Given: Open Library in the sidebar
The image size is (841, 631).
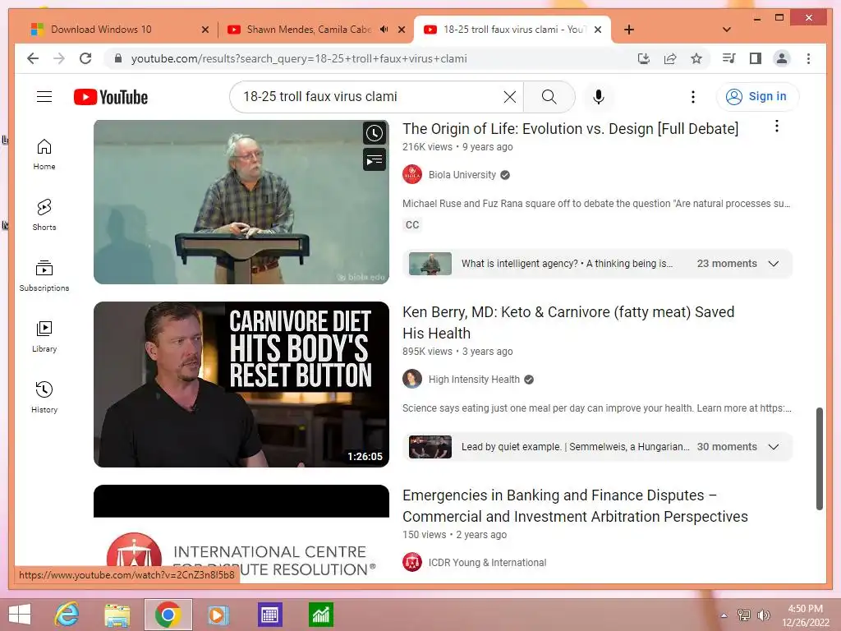Looking at the screenshot, I should coord(44,336).
